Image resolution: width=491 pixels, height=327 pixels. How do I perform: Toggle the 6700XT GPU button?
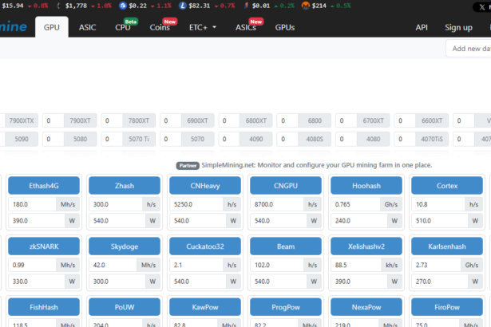[x=374, y=120]
